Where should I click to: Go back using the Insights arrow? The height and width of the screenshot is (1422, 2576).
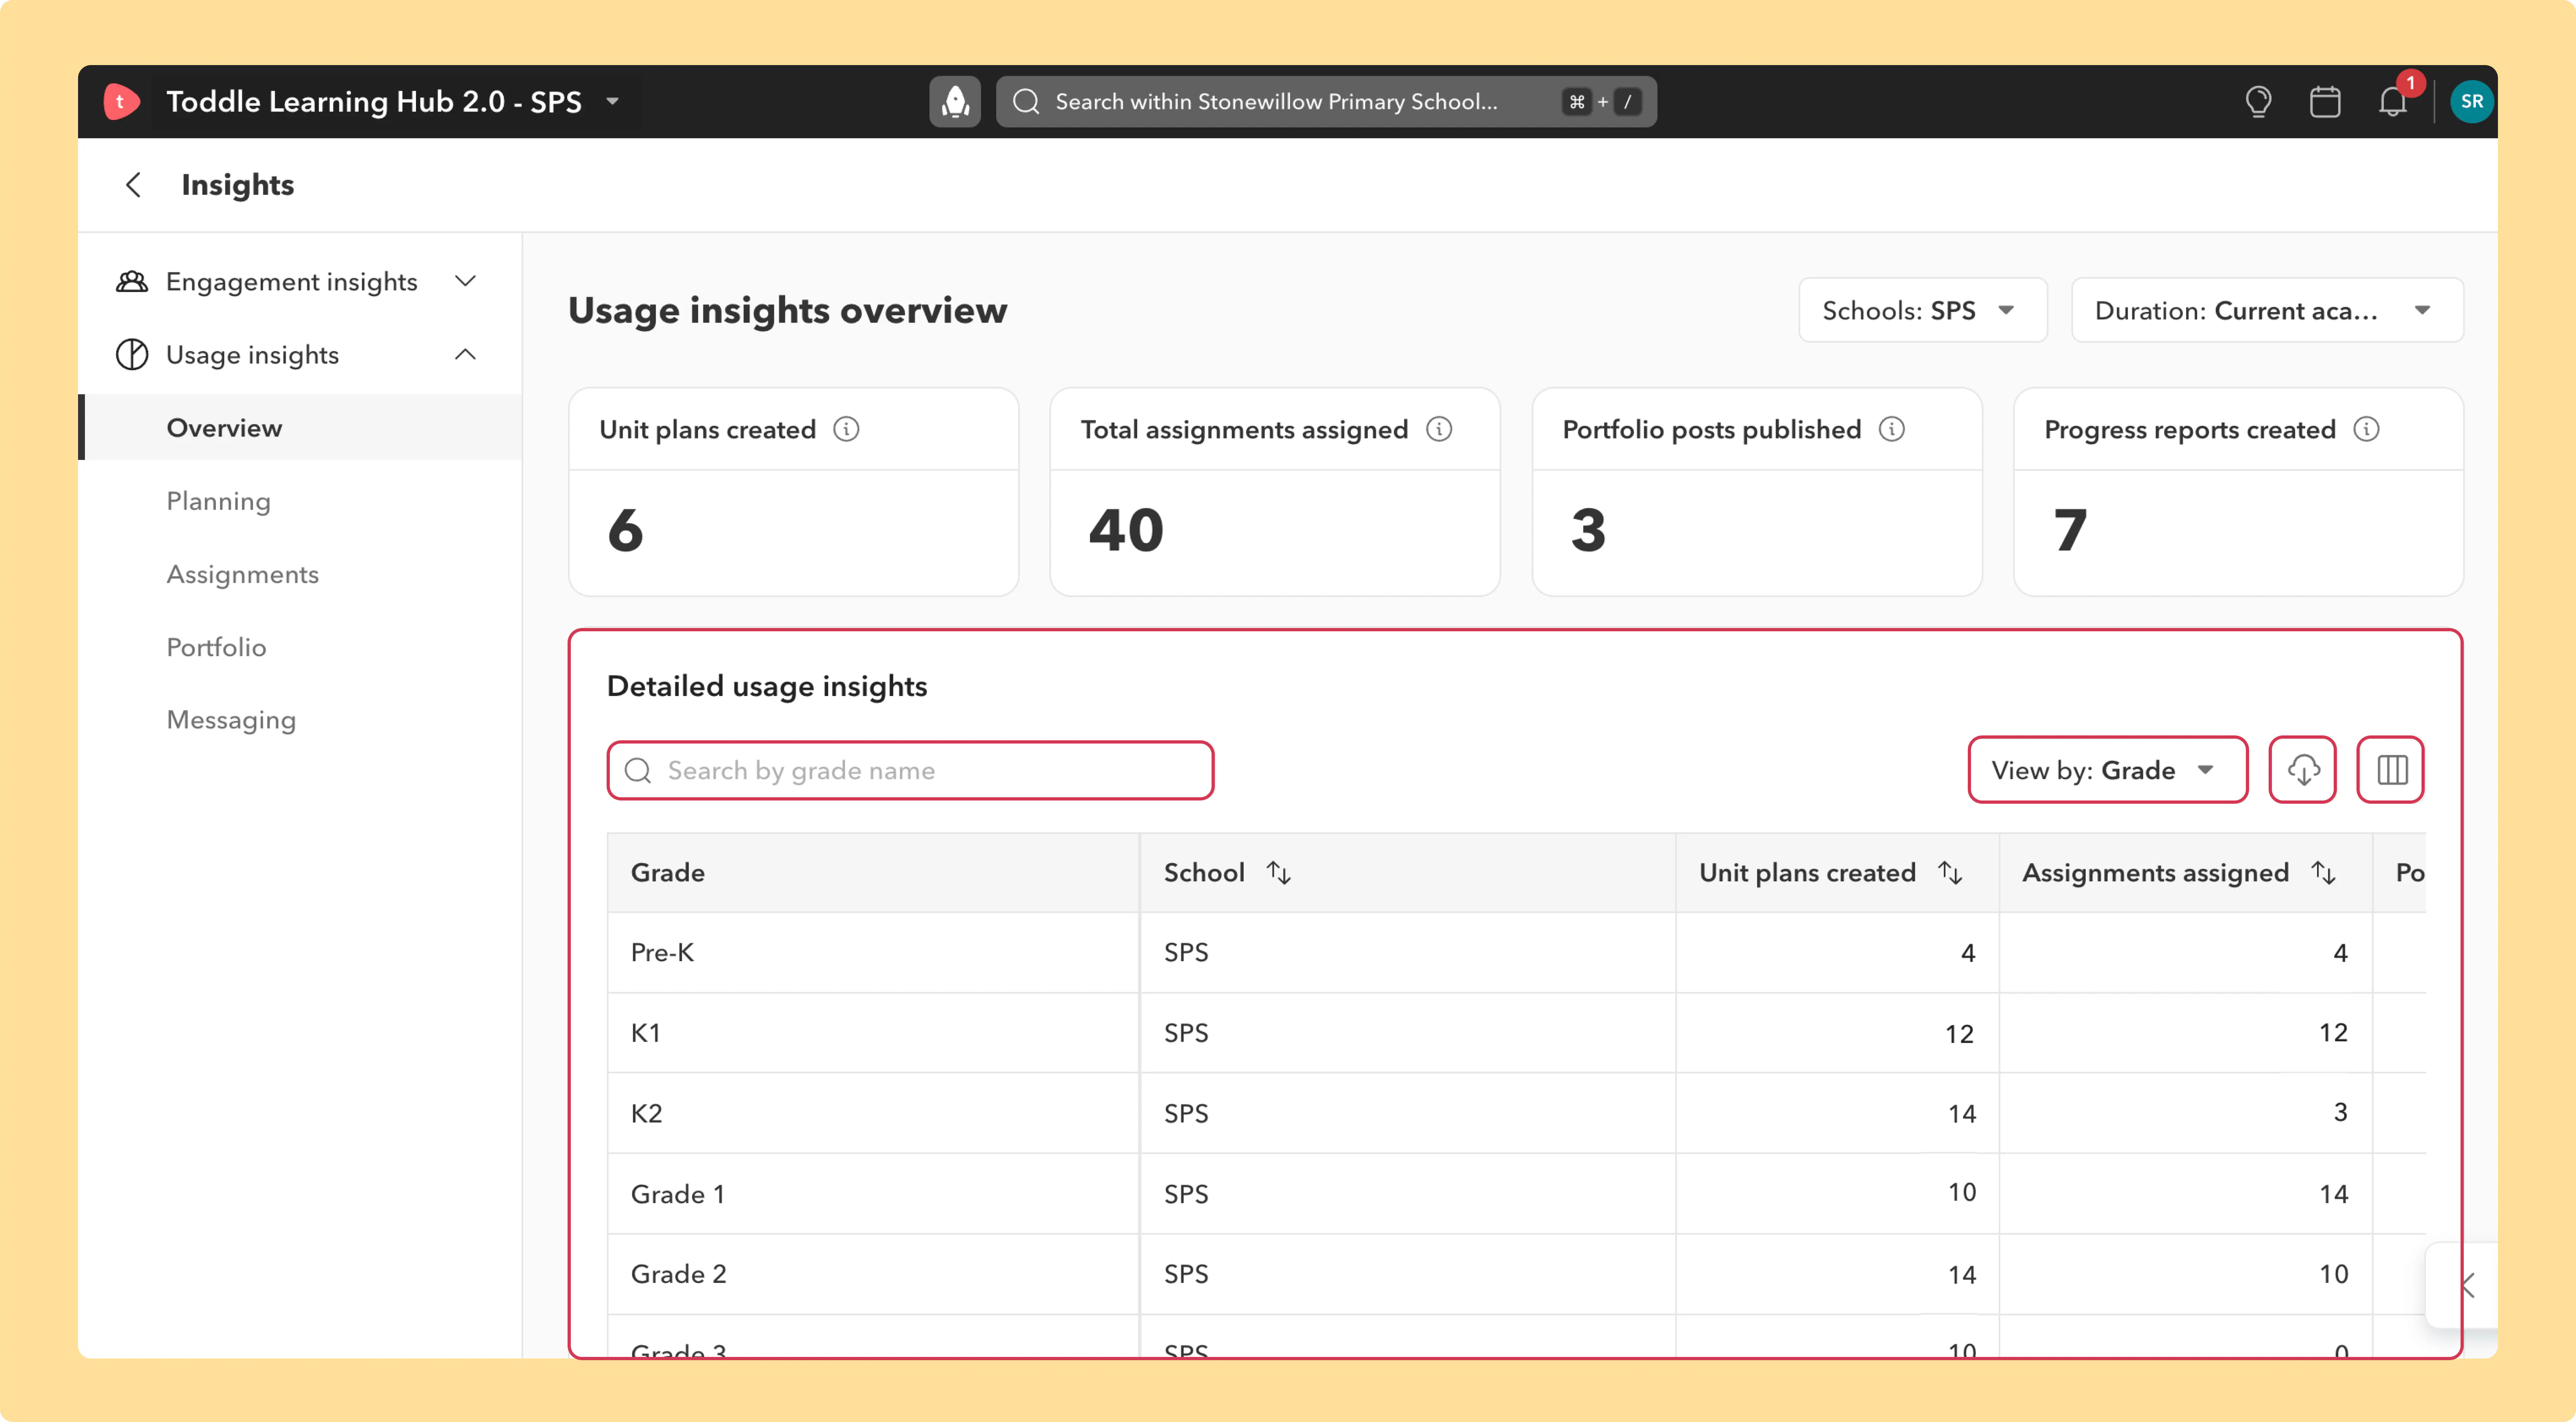click(x=133, y=184)
